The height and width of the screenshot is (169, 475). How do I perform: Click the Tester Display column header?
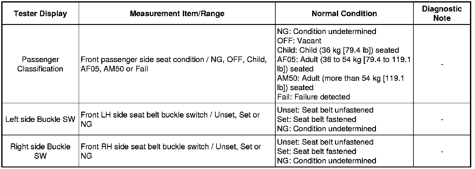point(40,14)
